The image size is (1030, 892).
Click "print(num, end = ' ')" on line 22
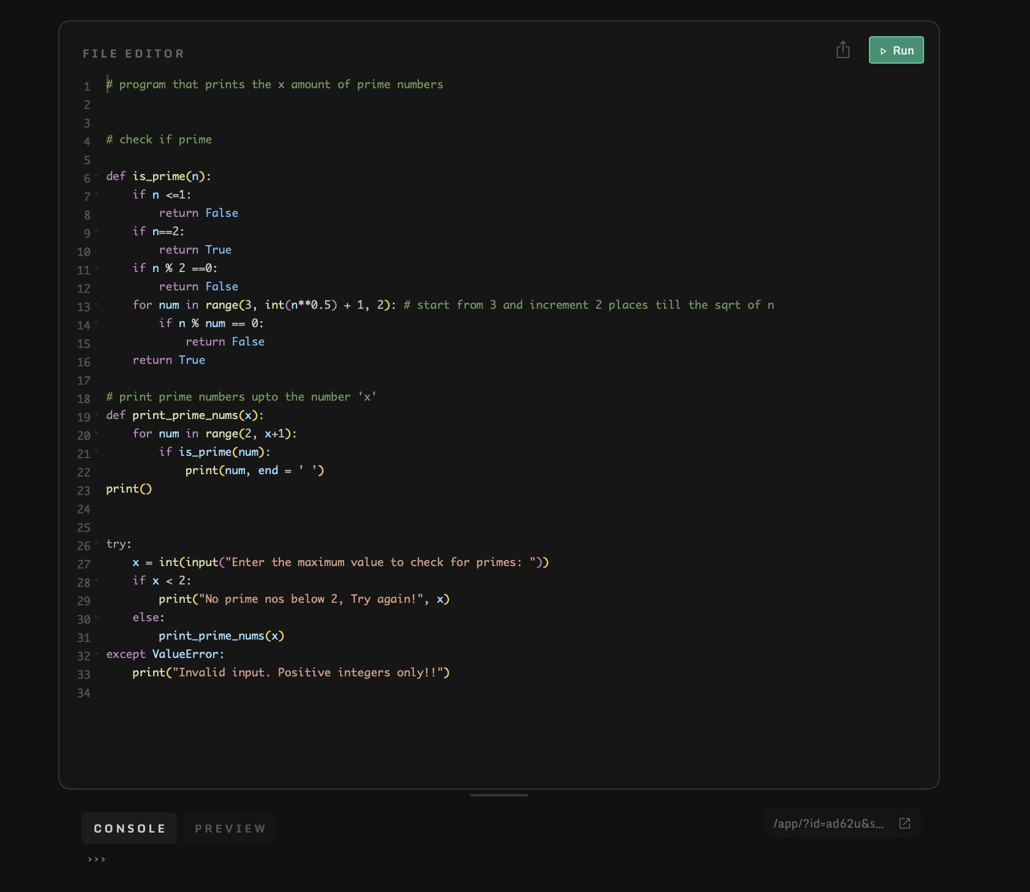255,471
